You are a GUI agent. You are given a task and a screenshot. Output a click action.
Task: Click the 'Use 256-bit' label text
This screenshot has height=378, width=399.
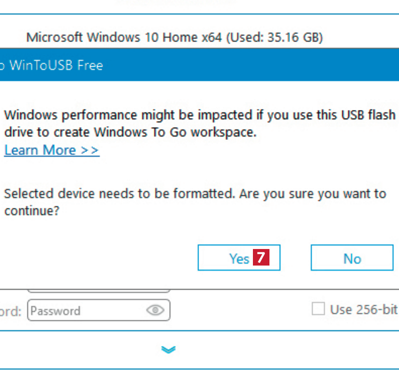pyautogui.click(x=363, y=309)
